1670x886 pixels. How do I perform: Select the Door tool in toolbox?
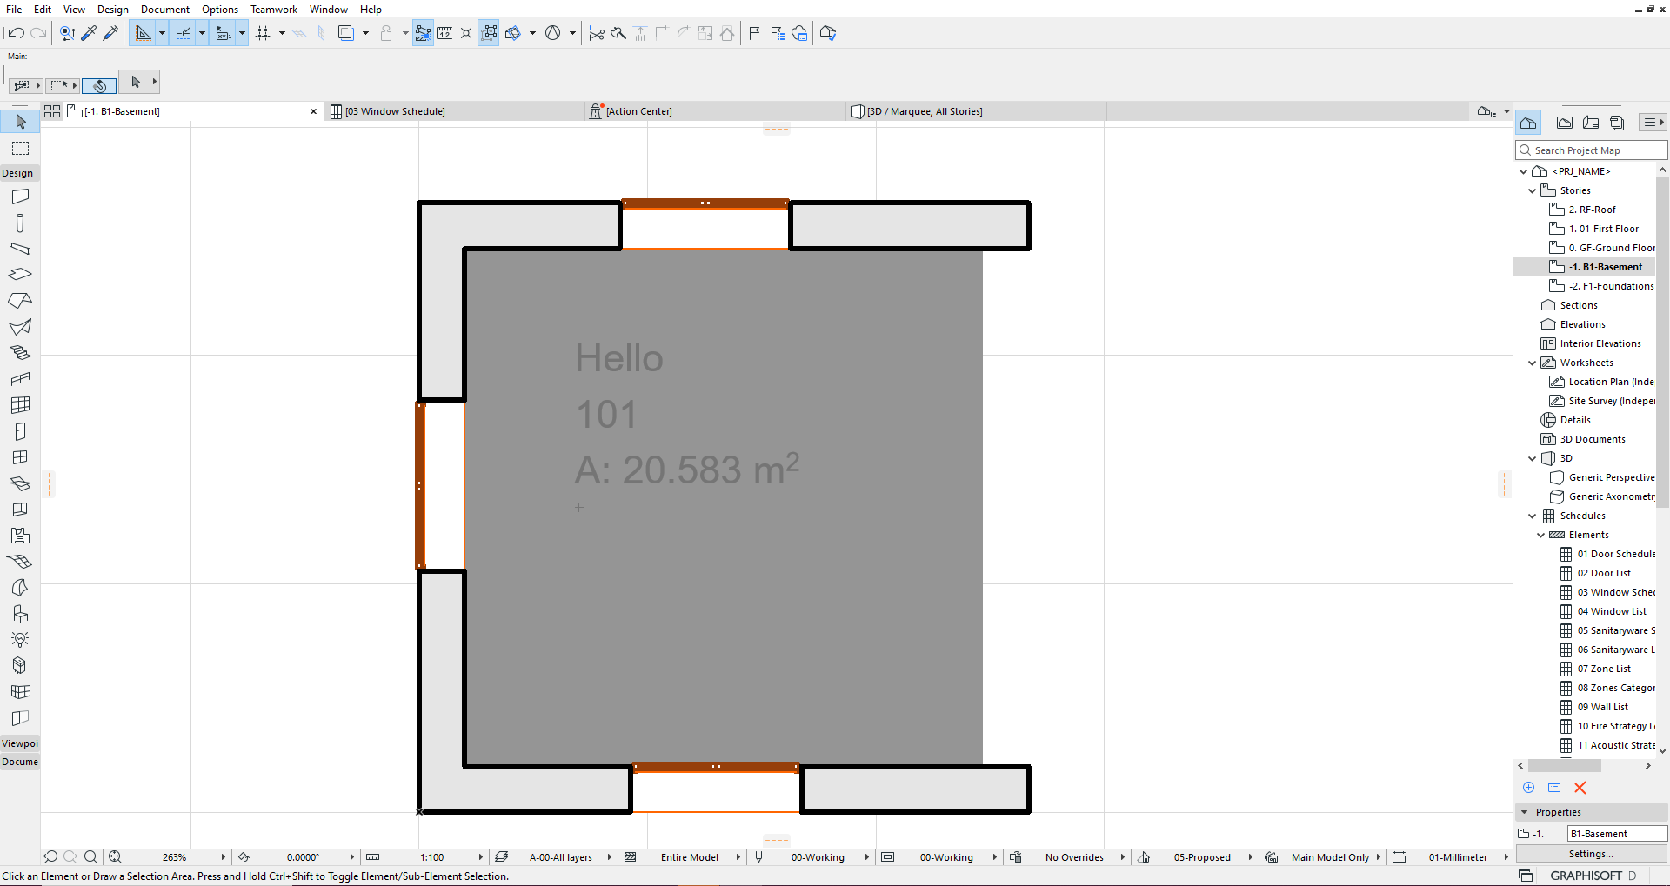click(x=20, y=431)
